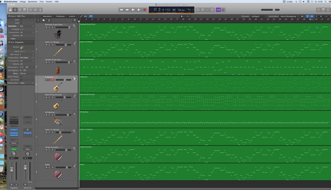Solo the Upright Studio Bass track
This screenshot has width=331, height=190.
pyautogui.click(x=49, y=62)
